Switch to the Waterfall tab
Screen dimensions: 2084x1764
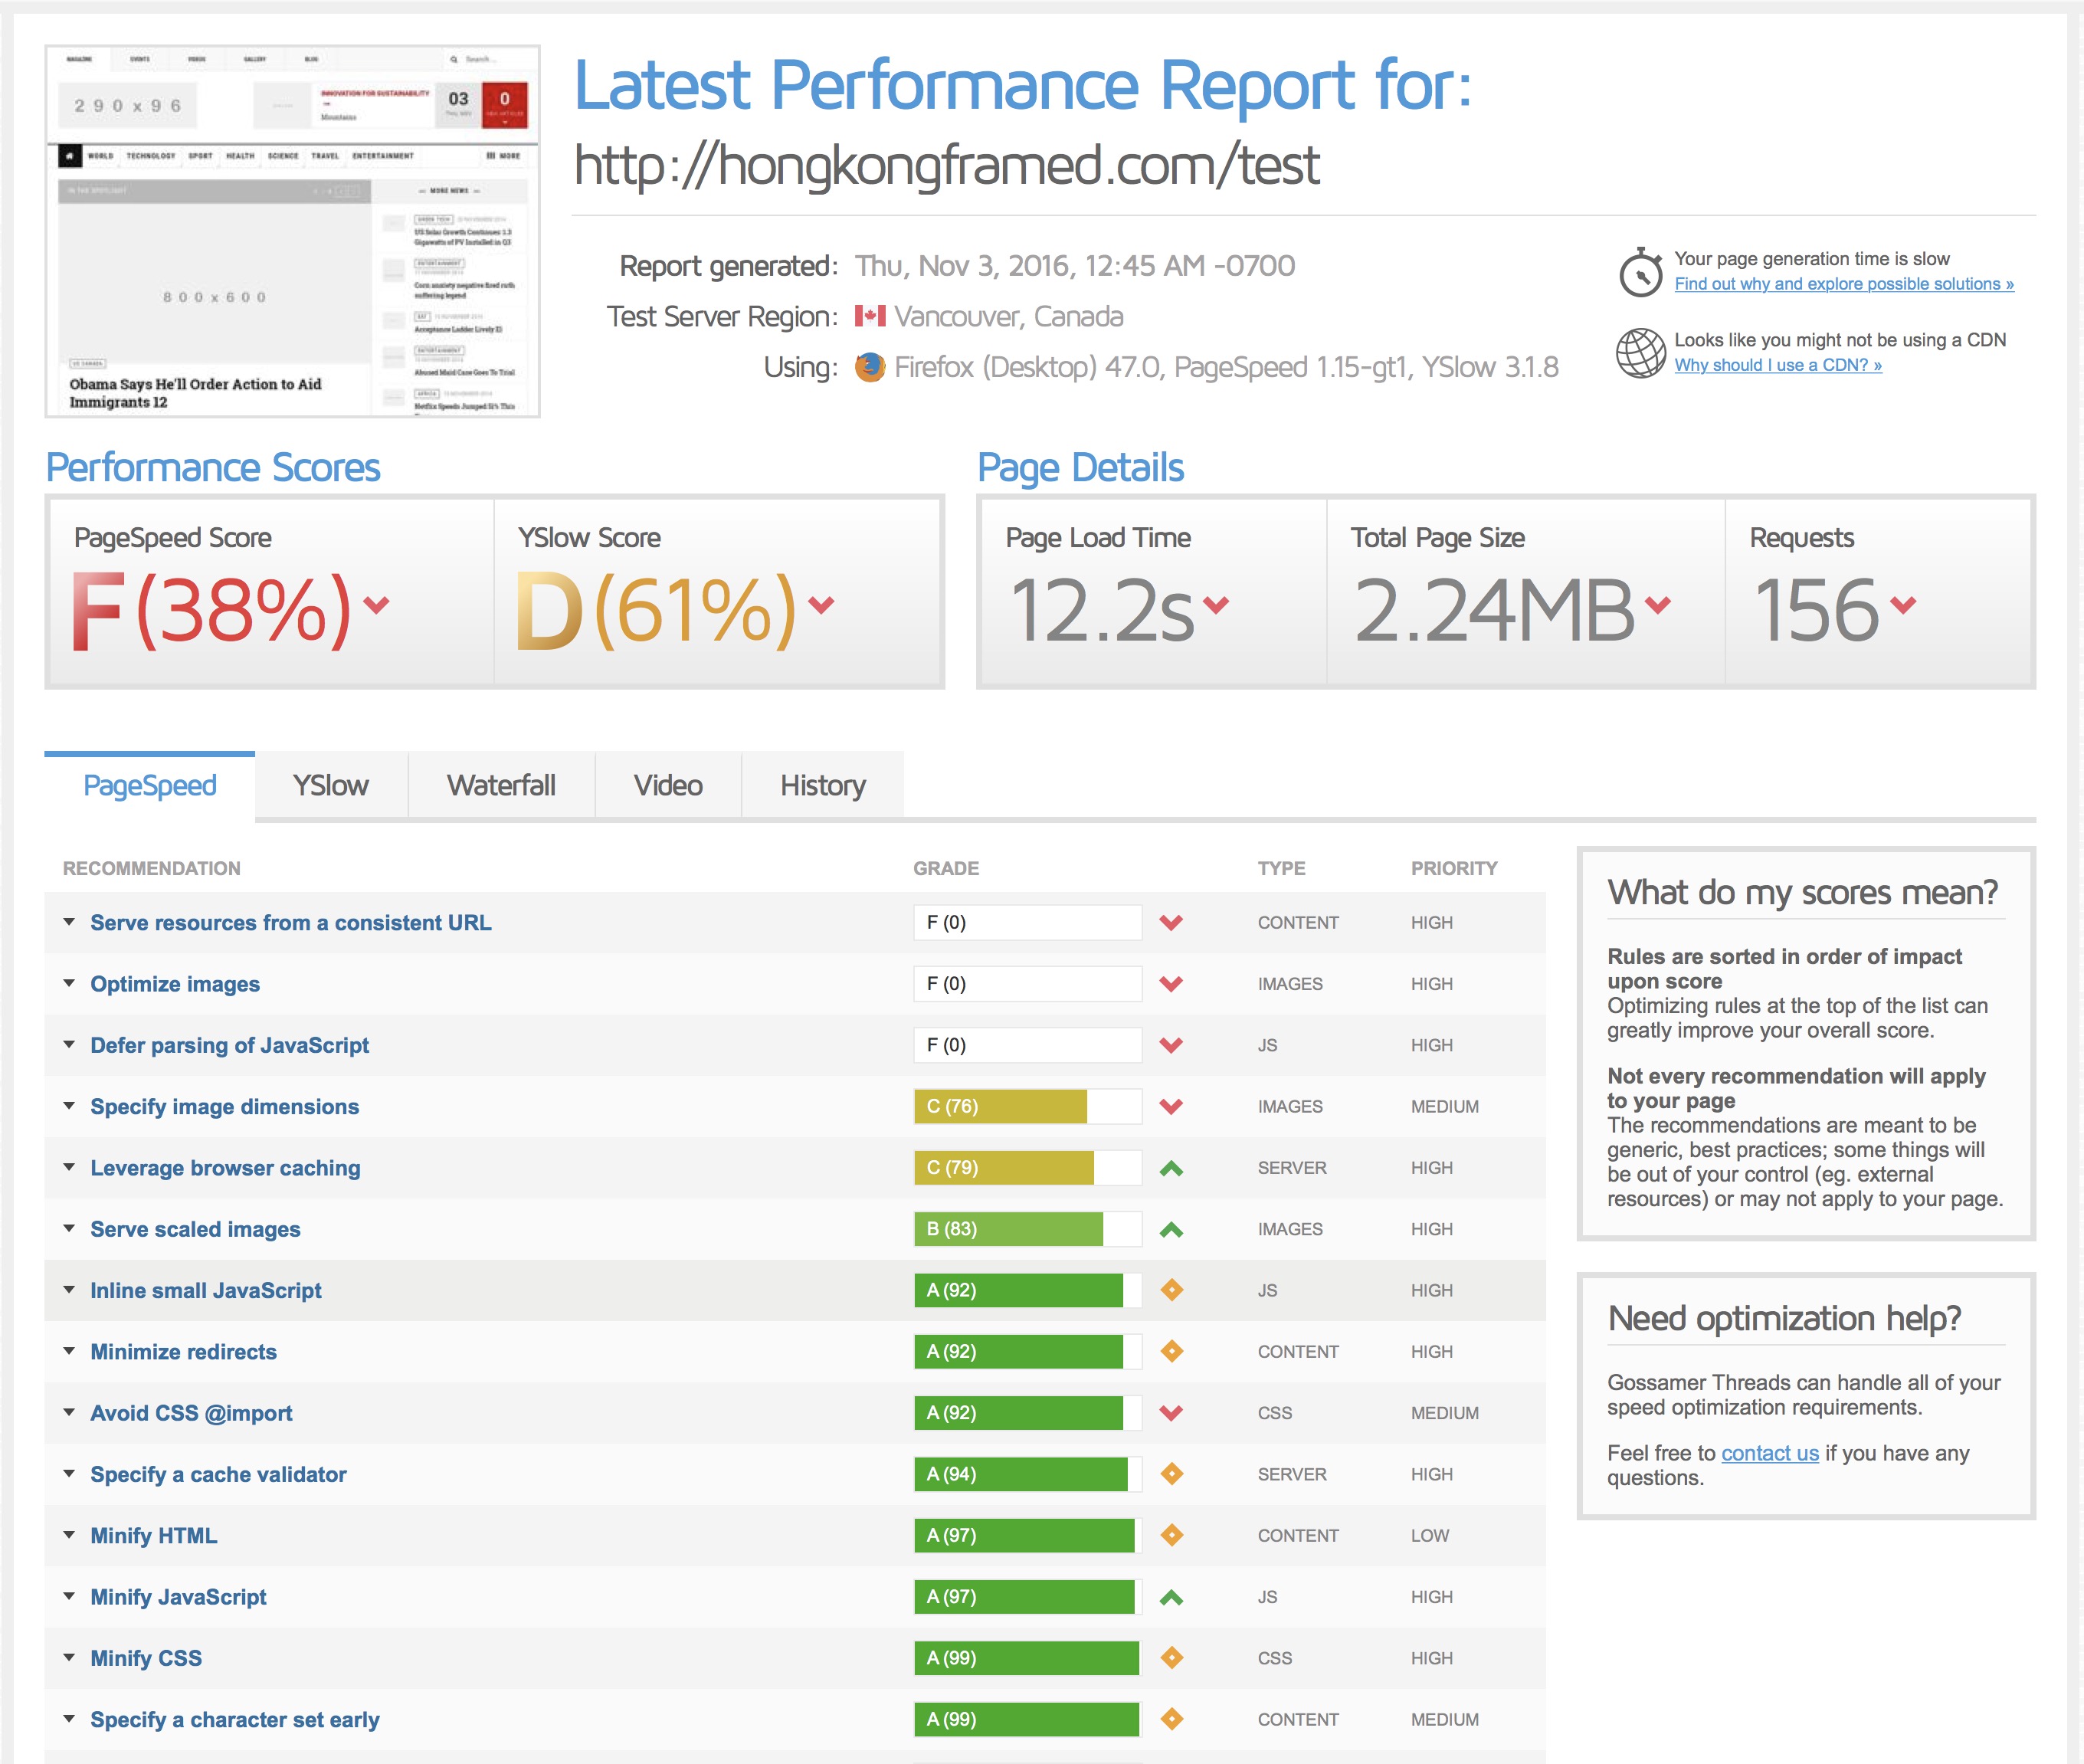pos(501,786)
